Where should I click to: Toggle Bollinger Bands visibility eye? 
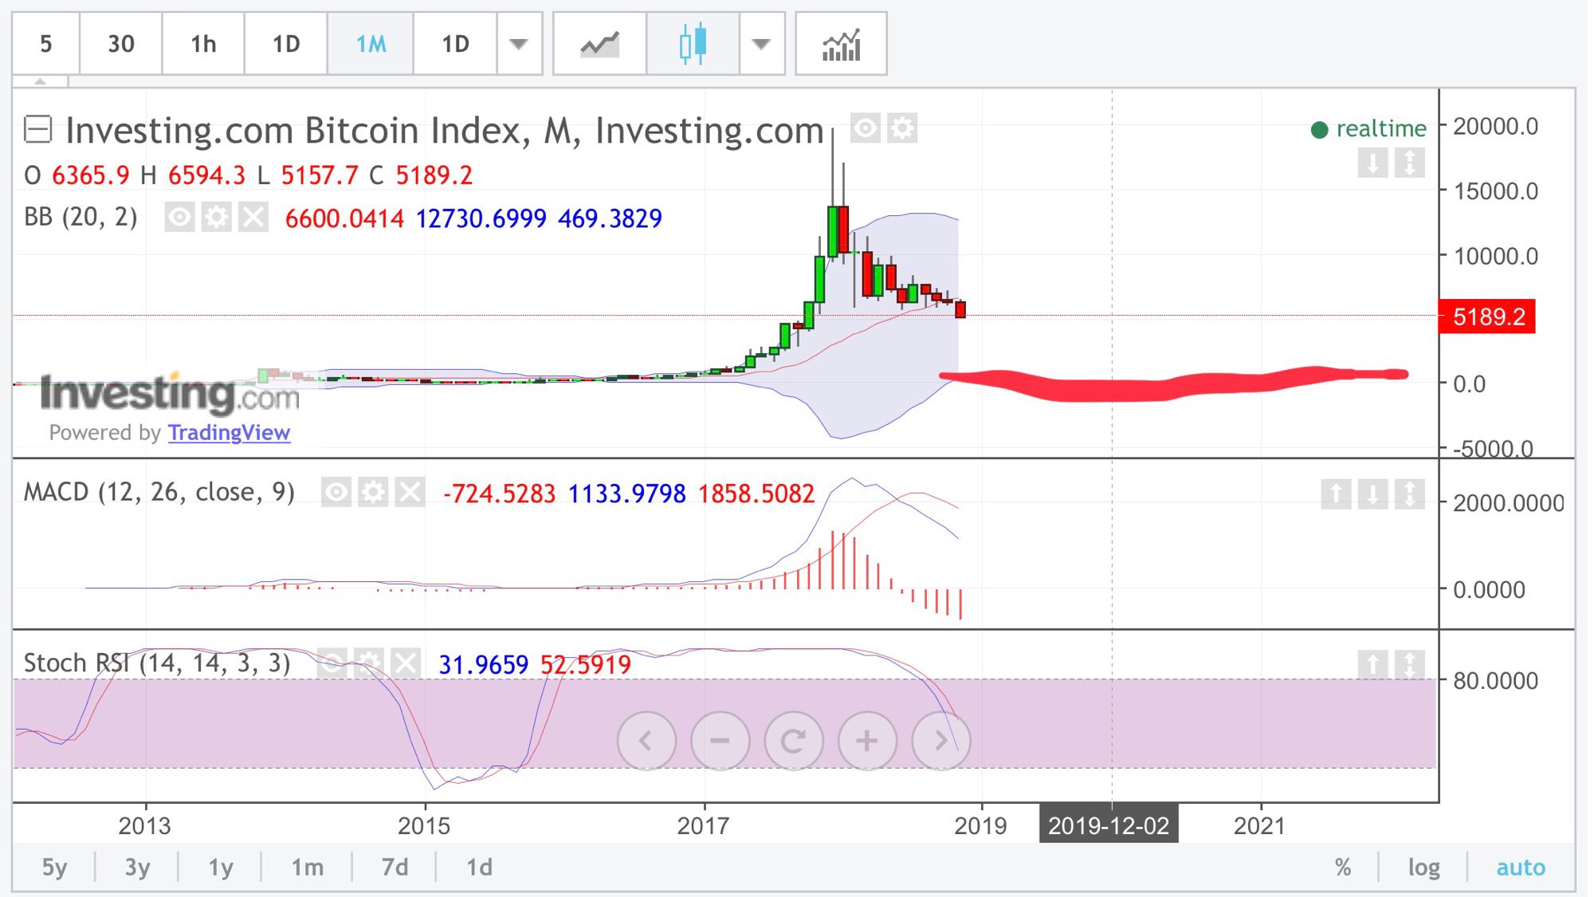179,217
